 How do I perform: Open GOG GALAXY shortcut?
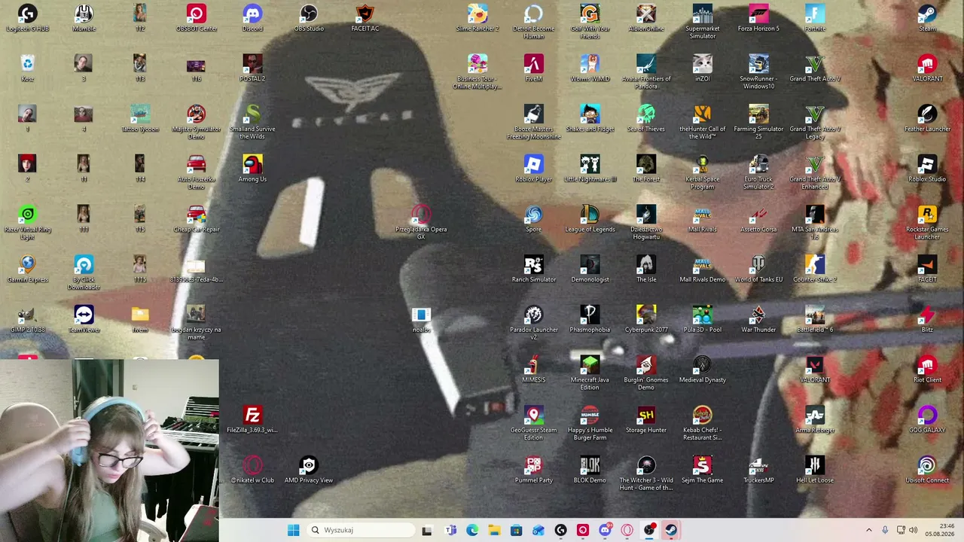point(927,420)
